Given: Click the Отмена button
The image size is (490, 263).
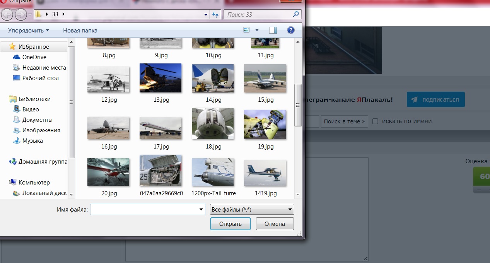Looking at the screenshot, I should 275,224.
